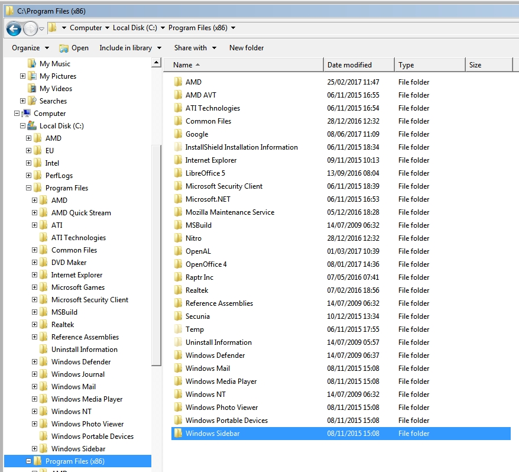Open the Organize menu
Image resolution: width=519 pixels, height=472 pixels.
[x=31, y=48]
